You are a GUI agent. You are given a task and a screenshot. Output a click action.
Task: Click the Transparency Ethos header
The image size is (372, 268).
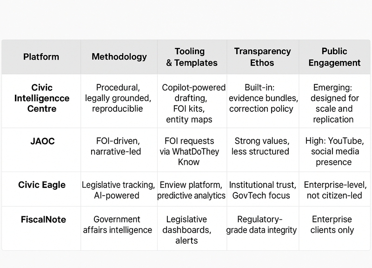[262, 57]
